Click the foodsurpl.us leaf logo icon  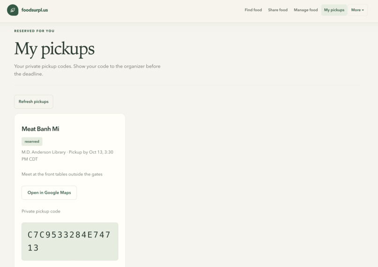(13, 10)
